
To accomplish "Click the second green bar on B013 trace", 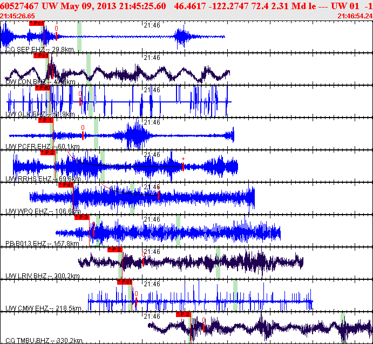I will (x=178, y=230).
